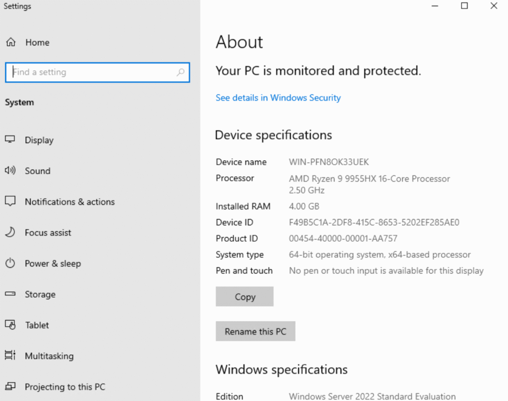The width and height of the screenshot is (508, 401).
Task: Open See details in Windows Security
Action: pos(278,98)
